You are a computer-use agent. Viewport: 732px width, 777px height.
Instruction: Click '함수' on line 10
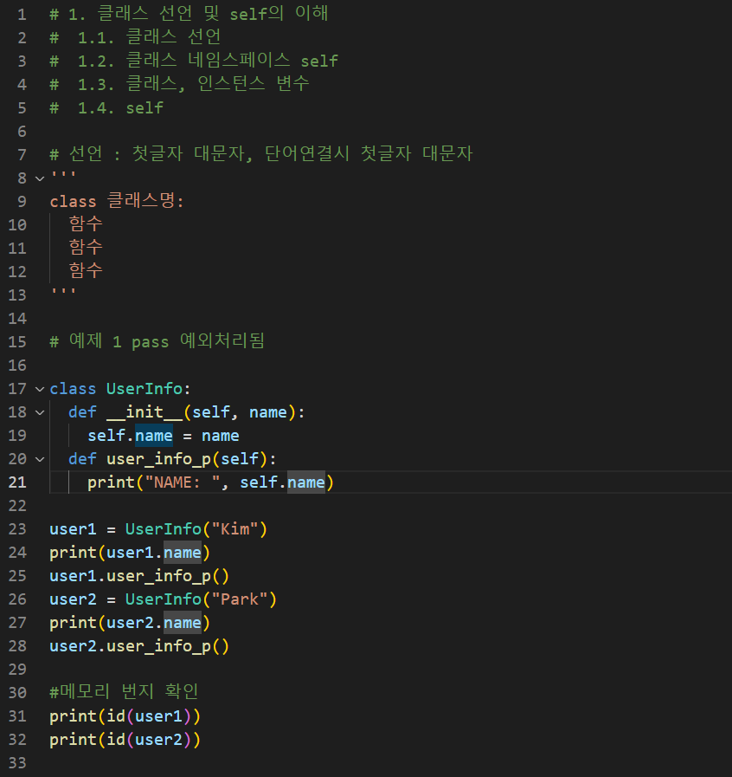(86, 224)
